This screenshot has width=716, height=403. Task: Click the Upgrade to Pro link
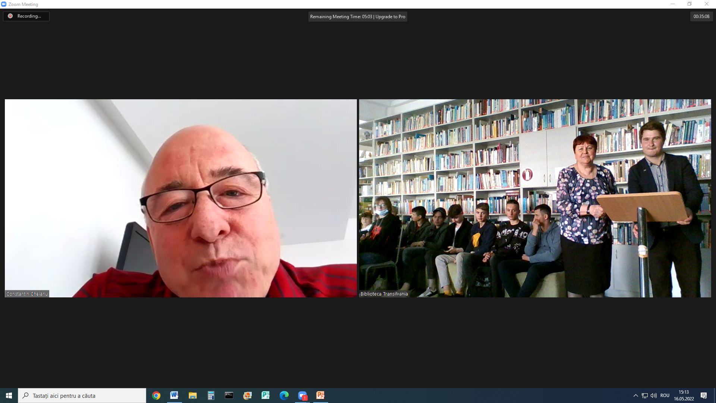point(390,16)
